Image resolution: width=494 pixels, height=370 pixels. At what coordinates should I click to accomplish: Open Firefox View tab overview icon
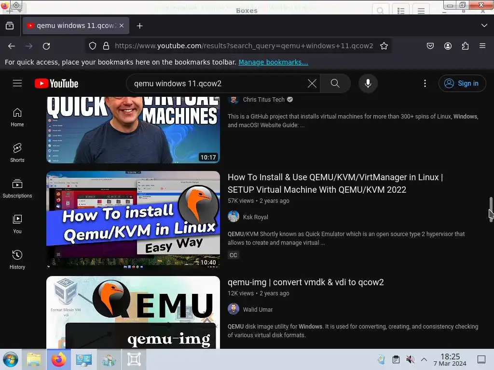click(x=10, y=26)
